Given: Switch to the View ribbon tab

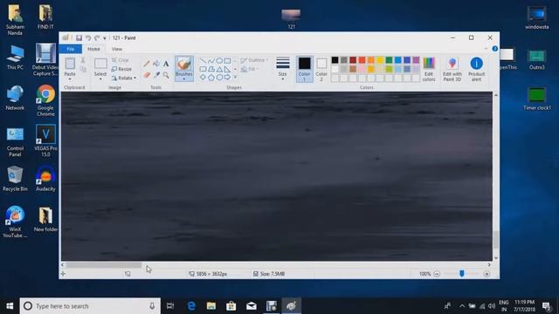Looking at the screenshot, I should click(x=117, y=49).
